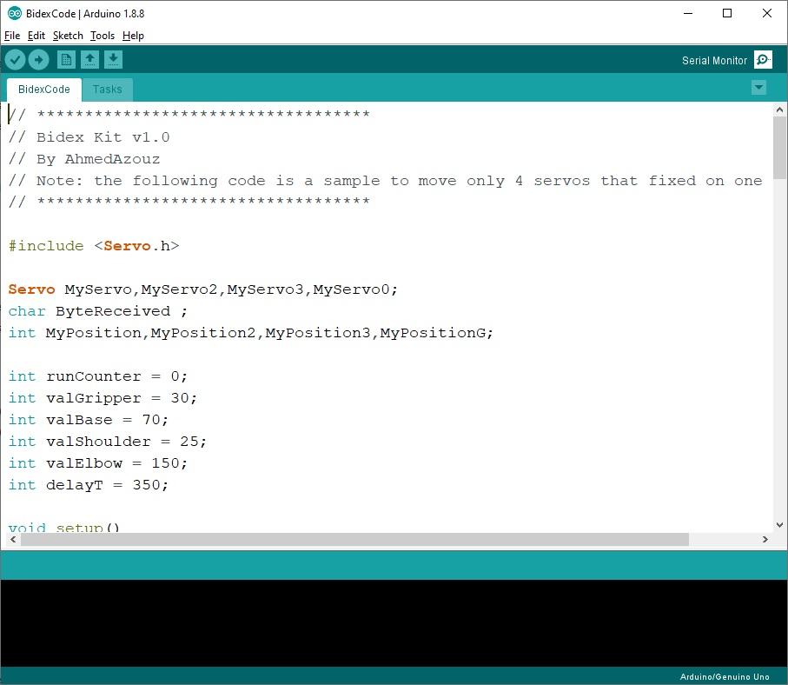Save the sketch with the Save icon

[x=114, y=59]
